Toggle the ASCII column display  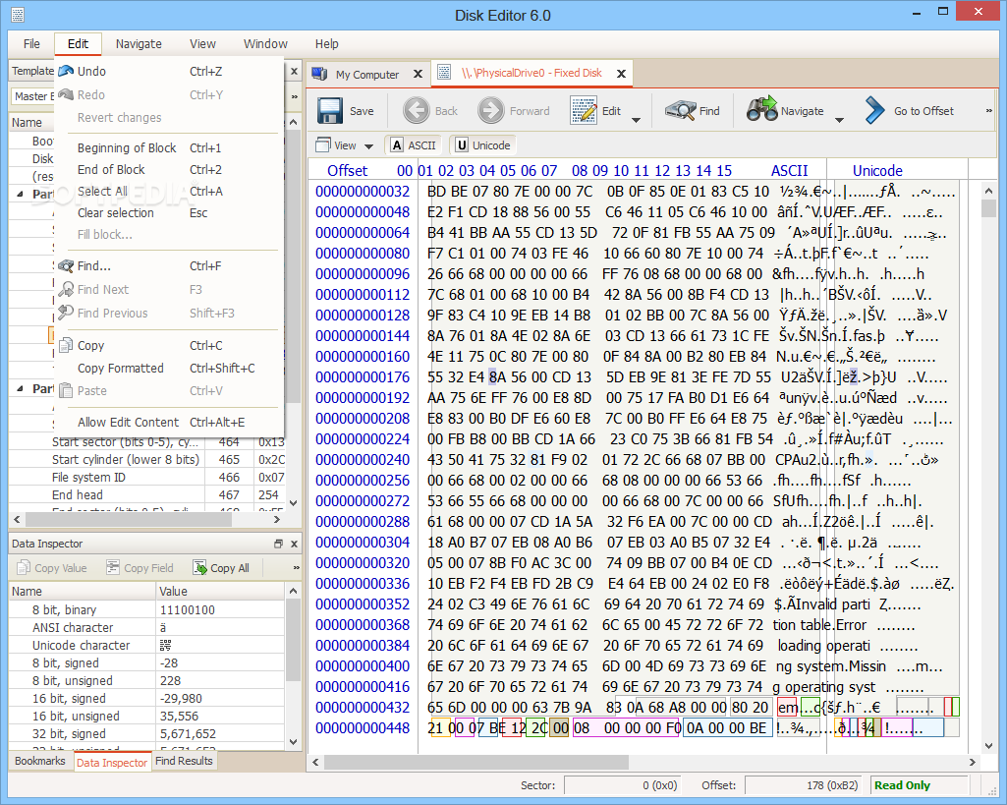click(x=413, y=145)
